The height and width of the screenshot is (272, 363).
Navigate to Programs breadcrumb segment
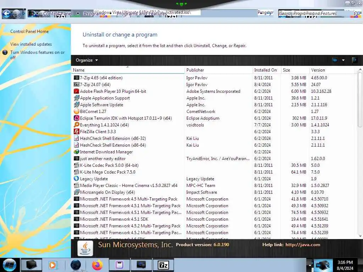94,14
